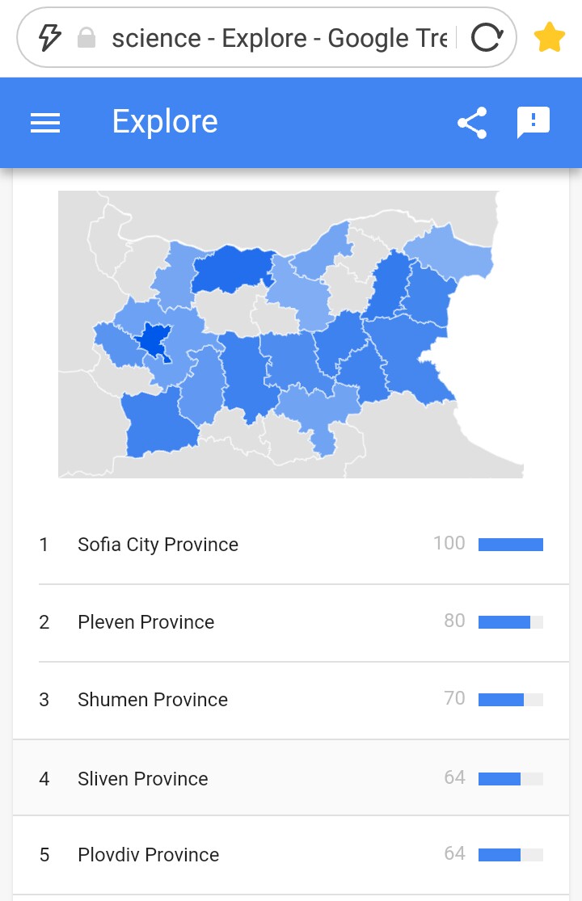582x901 pixels.
Task: Click the address bar URL text
Action: click(279, 38)
